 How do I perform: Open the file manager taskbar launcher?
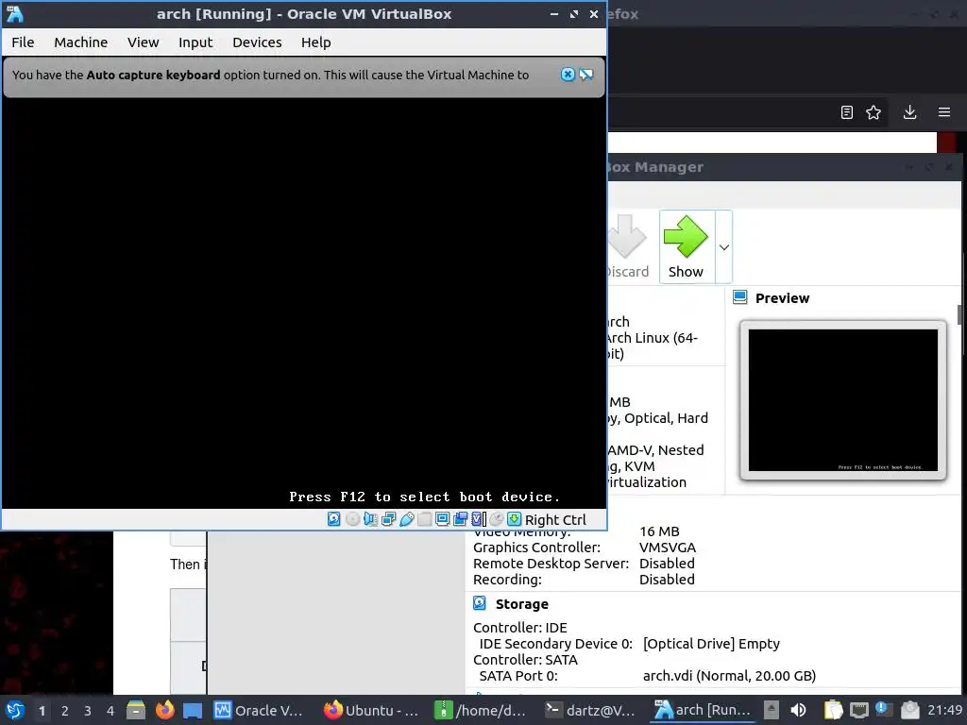pos(136,710)
